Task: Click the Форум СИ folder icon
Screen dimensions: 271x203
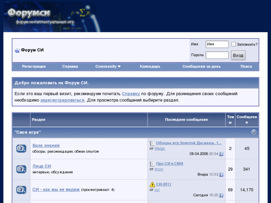Action: pos(17,50)
